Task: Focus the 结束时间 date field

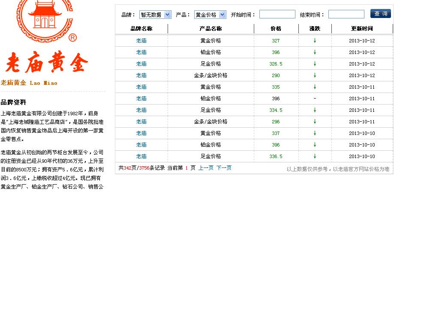Action: click(x=346, y=14)
